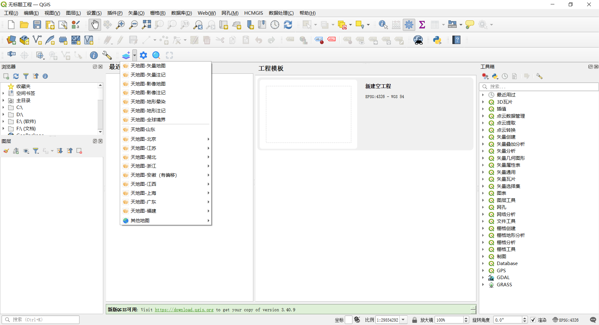
Task: Toggle the scale lock icon
Action: click(x=414, y=320)
